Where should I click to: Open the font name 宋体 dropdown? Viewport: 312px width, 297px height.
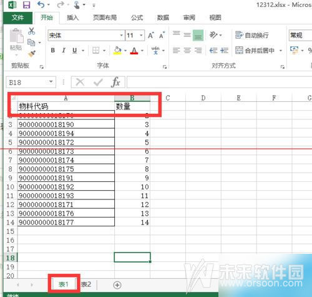tap(122, 35)
